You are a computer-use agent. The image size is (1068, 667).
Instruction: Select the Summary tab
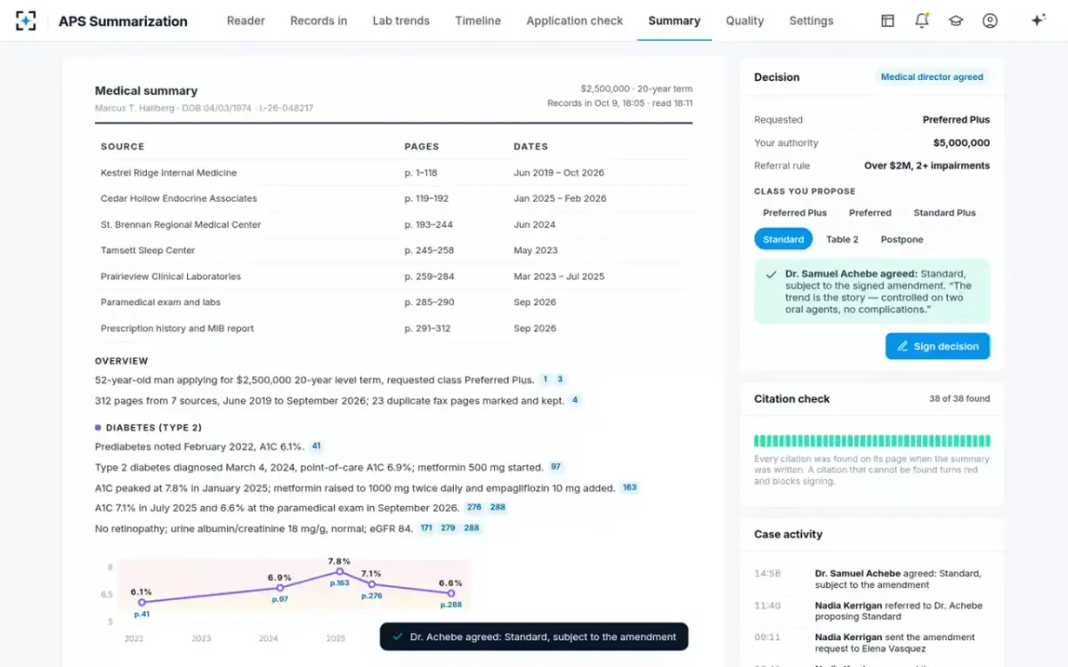[674, 20]
